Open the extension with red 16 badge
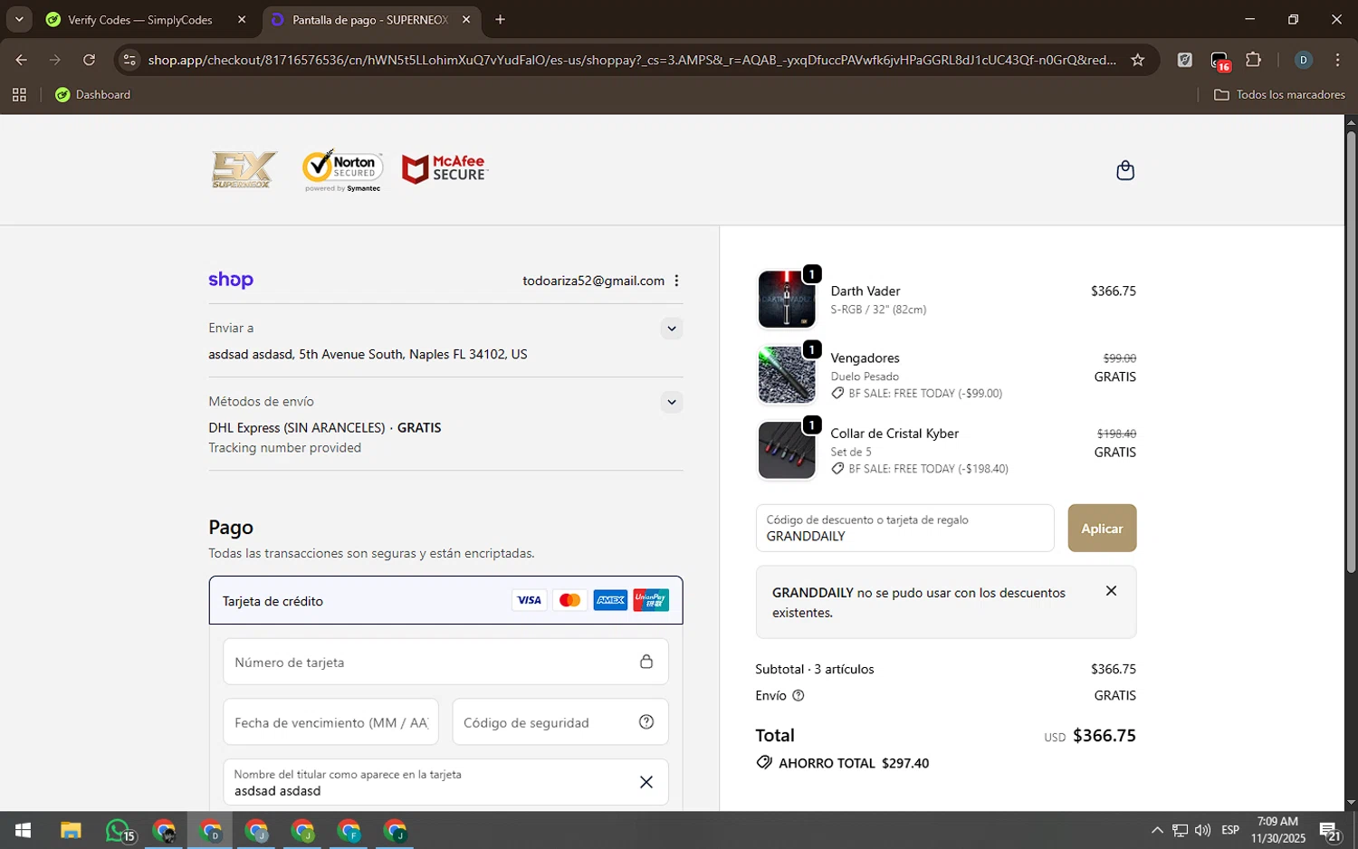1358x849 pixels. pos(1219,61)
